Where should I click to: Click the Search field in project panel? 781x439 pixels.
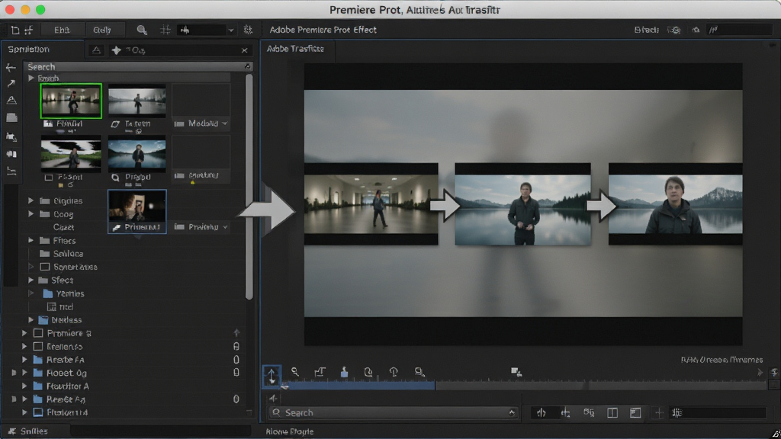[138, 67]
